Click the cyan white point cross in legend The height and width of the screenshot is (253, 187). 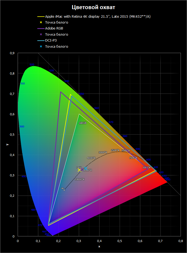41,47
